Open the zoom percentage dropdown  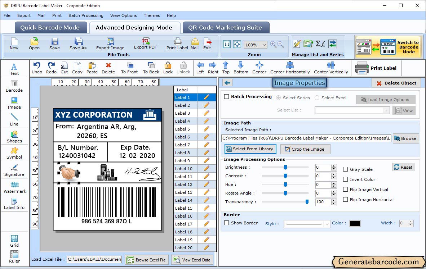264,45
